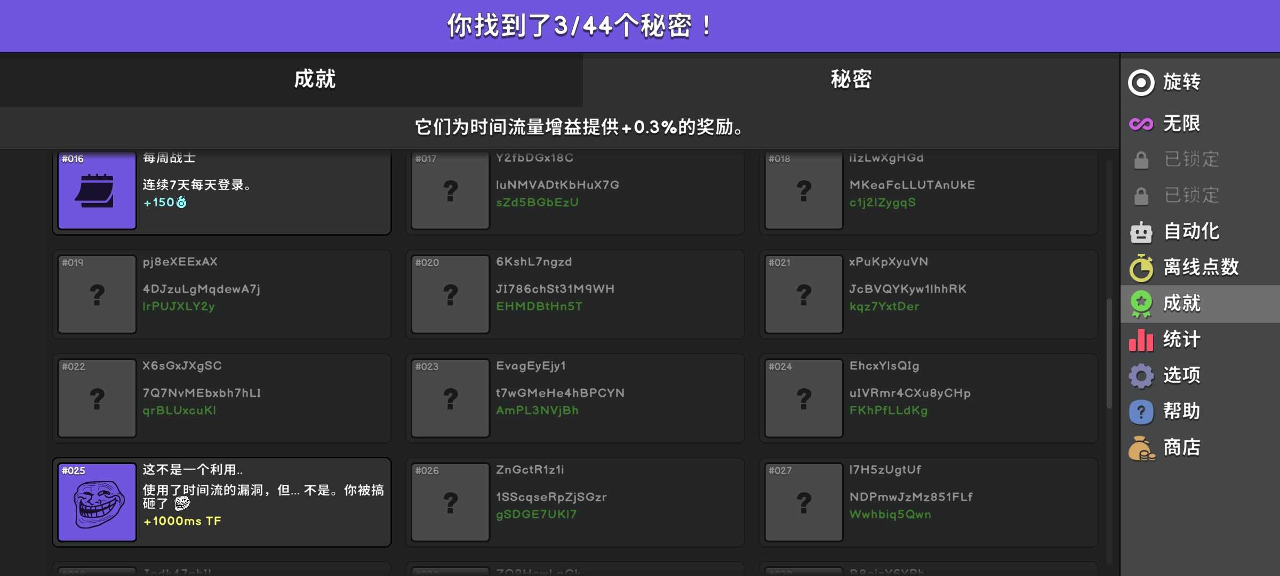Select hidden achievement #023 tile

pyautogui.click(x=450, y=398)
